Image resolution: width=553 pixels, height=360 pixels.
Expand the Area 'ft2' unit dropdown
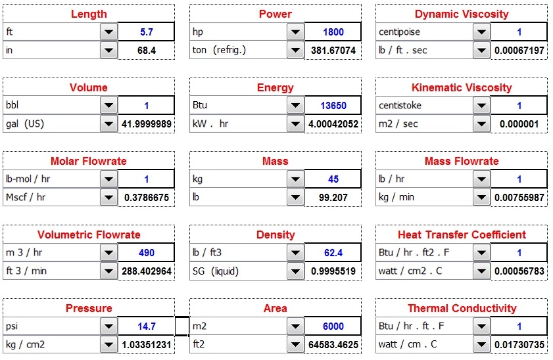point(295,345)
